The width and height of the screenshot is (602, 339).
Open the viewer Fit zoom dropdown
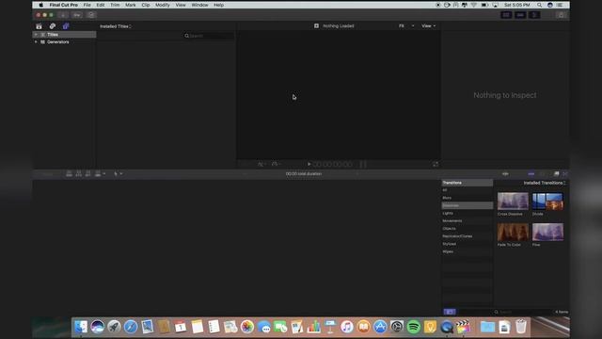pyautogui.click(x=406, y=25)
